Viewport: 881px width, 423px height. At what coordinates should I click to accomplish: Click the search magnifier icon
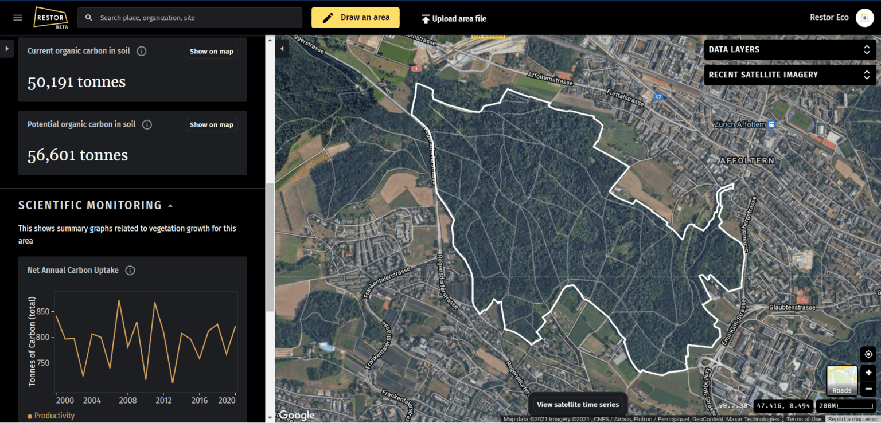[88, 18]
